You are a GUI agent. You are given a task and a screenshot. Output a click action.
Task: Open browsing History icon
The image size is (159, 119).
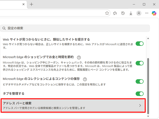point(123,13)
